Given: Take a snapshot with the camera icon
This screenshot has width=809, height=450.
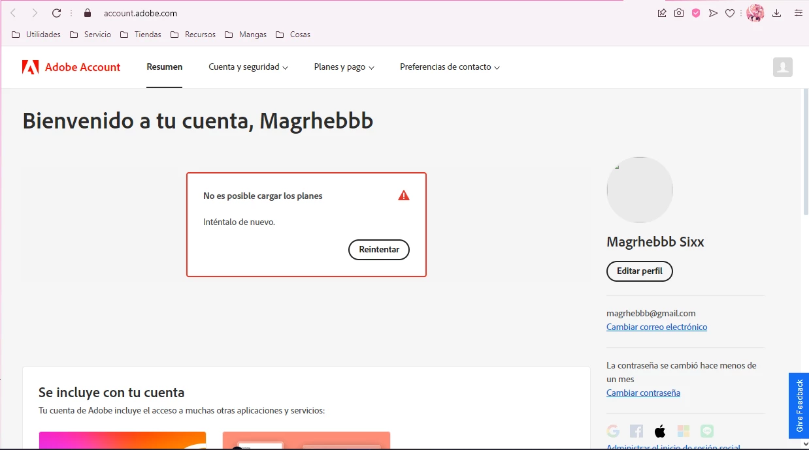Looking at the screenshot, I should (x=679, y=13).
